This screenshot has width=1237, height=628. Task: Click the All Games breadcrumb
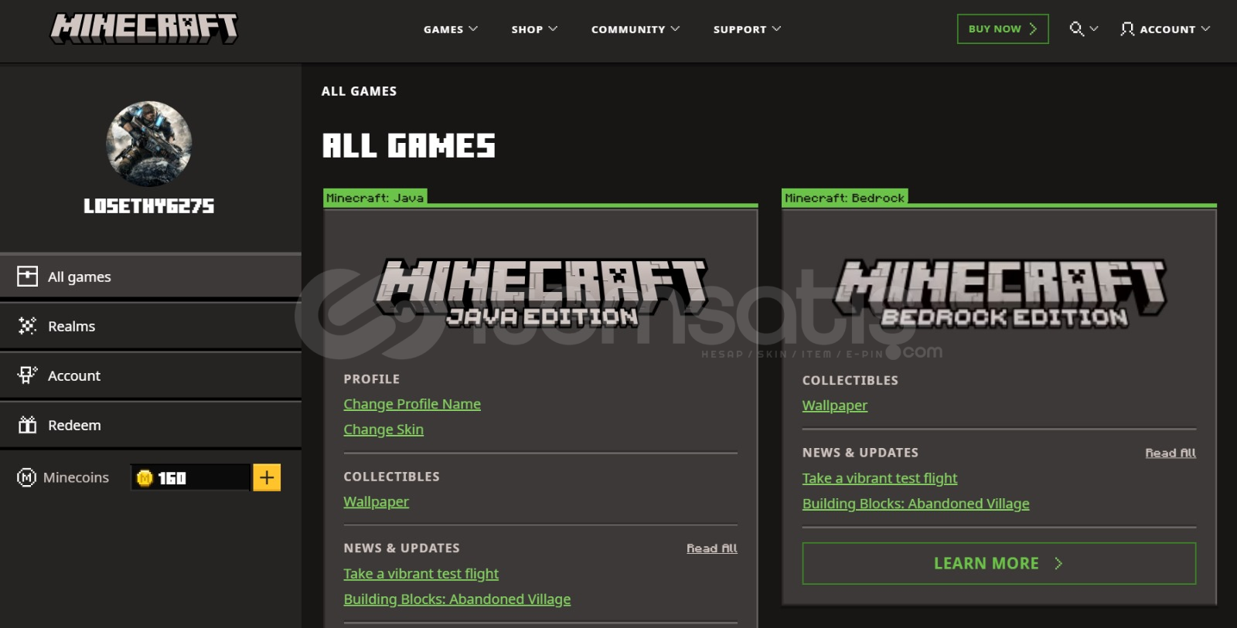(x=360, y=91)
